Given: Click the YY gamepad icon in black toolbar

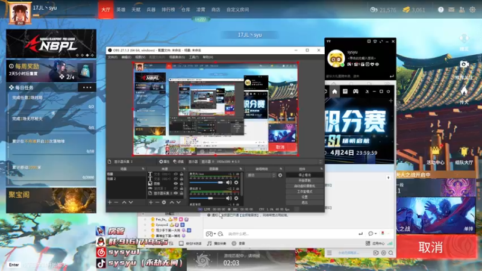Looking at the screenshot, I should [x=355, y=92].
